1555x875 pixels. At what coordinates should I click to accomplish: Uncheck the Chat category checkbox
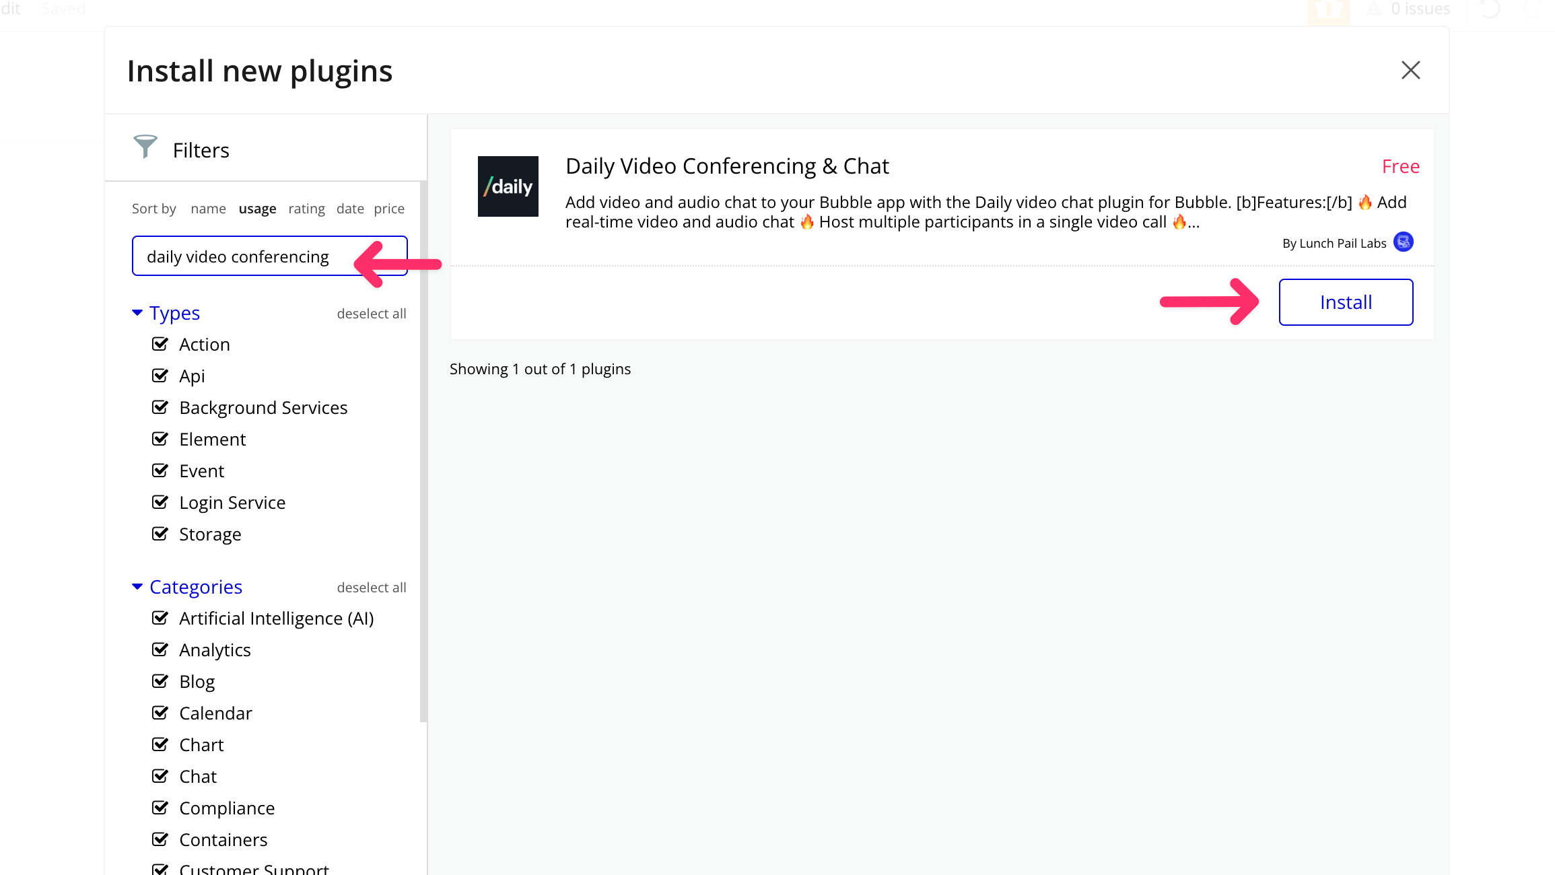160,777
